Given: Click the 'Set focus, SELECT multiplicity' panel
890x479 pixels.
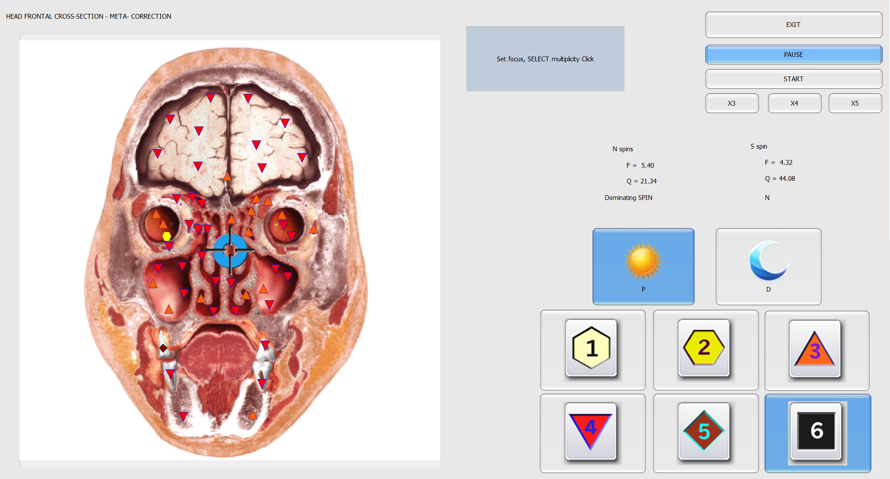Looking at the screenshot, I should (545, 59).
